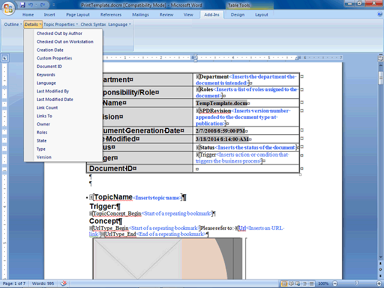Click the TempTemplate.docm table cell
Screen dimensions: 384x288
[246, 103]
